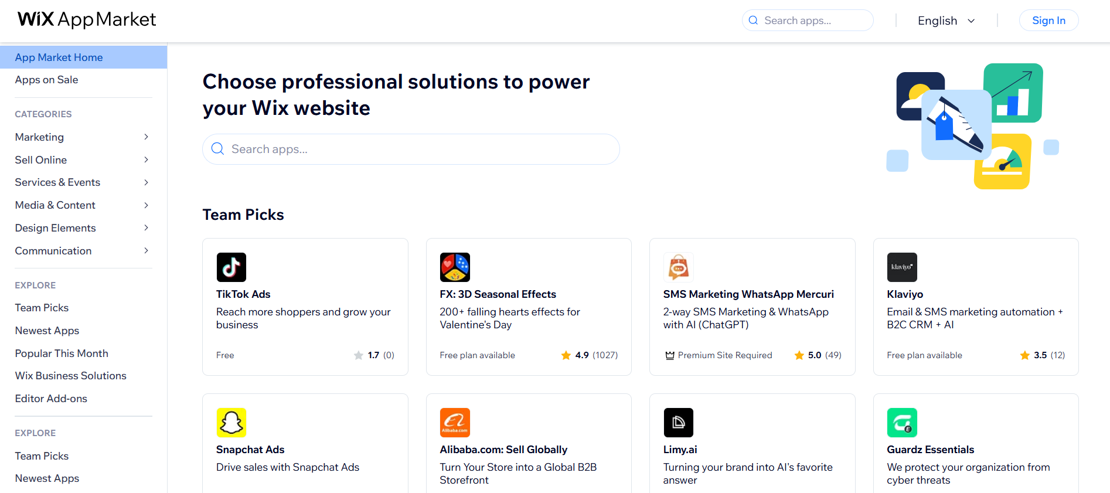Expand the Communication category chevron
This screenshot has height=493, width=1110.
click(x=146, y=251)
